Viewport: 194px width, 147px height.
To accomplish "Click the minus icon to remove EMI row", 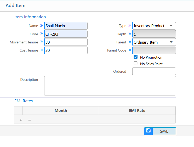I will tap(30, 120).
